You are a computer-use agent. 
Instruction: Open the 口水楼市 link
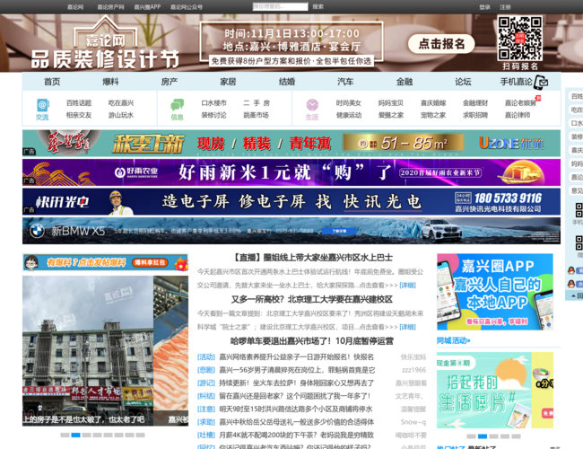point(213,103)
